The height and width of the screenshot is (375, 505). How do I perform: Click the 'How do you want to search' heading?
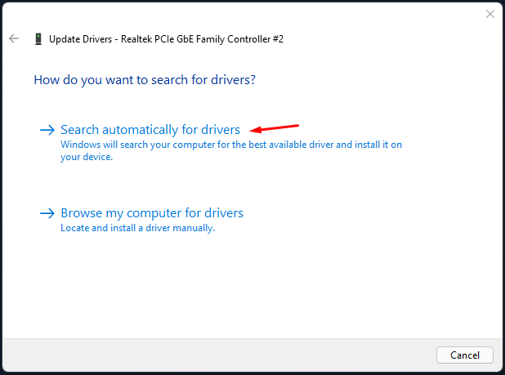click(145, 80)
